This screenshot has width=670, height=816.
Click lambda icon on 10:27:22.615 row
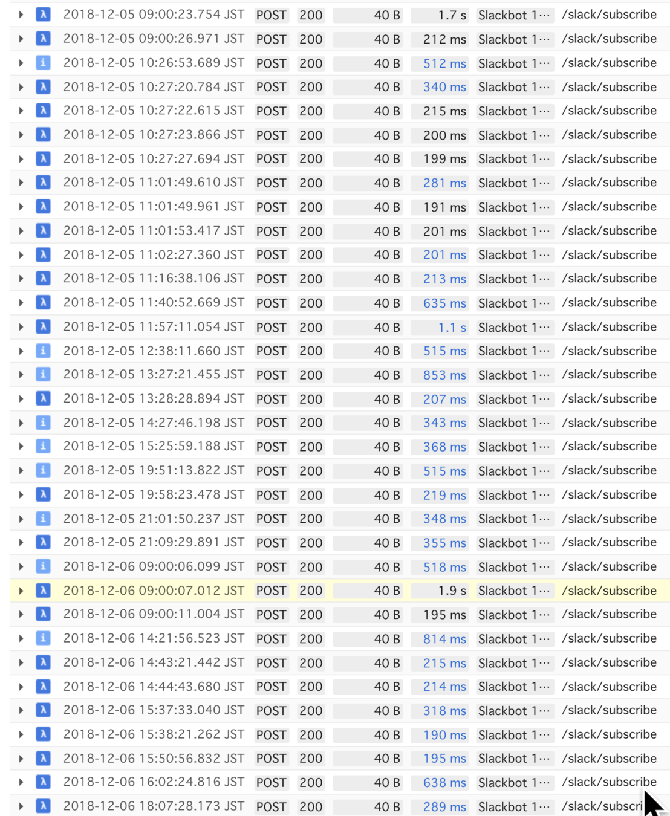pos(43,111)
